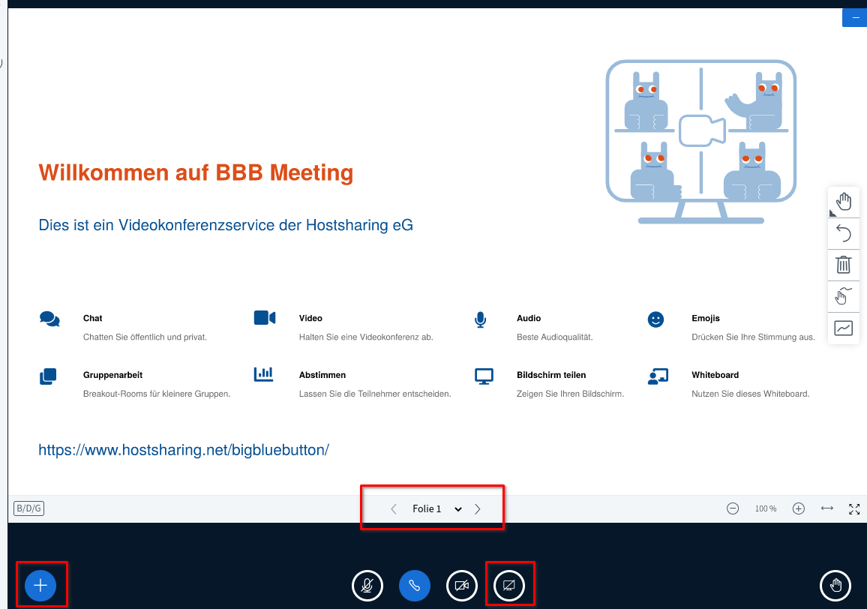
Task: Select the whiteboard pan hand tool
Action: click(843, 202)
